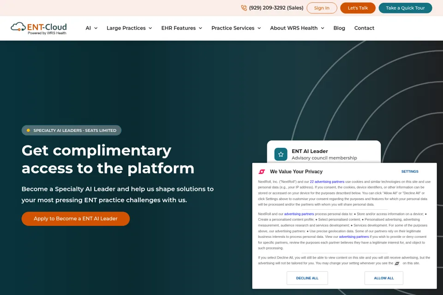This screenshot has height=295, width=443.
Task: Expand the Practice Services chevron
Action: [259, 28]
